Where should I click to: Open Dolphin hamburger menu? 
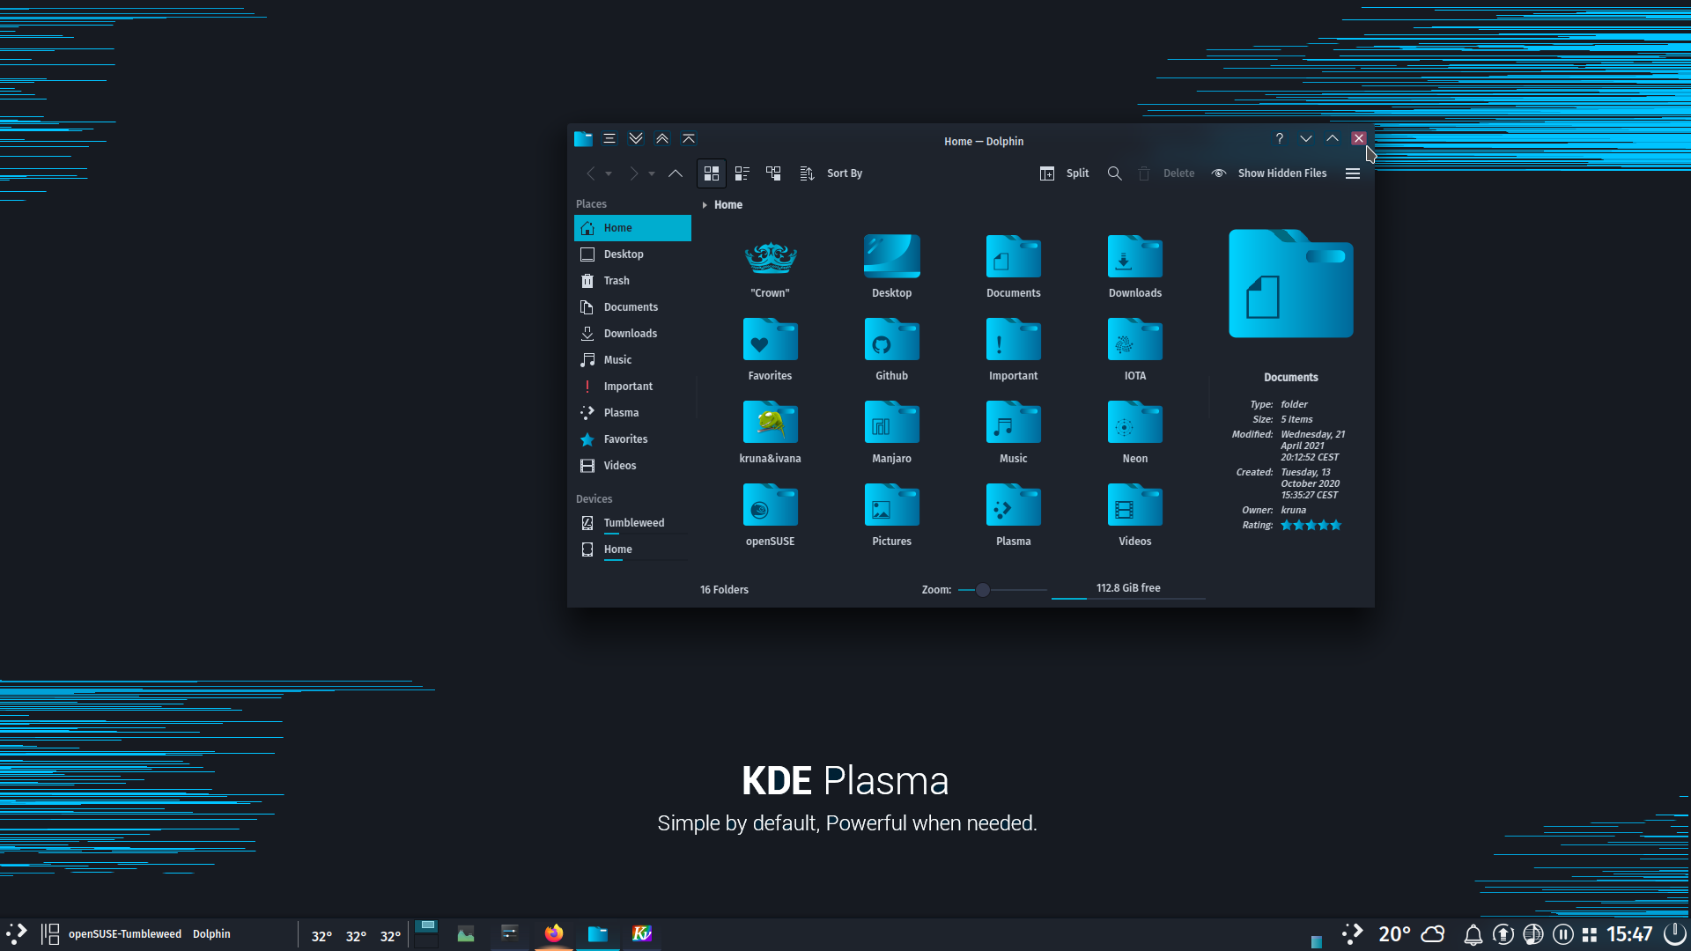[1353, 173]
